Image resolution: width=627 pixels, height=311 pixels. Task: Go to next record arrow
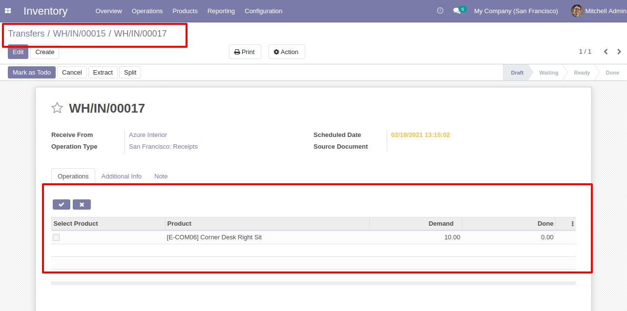pyautogui.click(x=619, y=52)
